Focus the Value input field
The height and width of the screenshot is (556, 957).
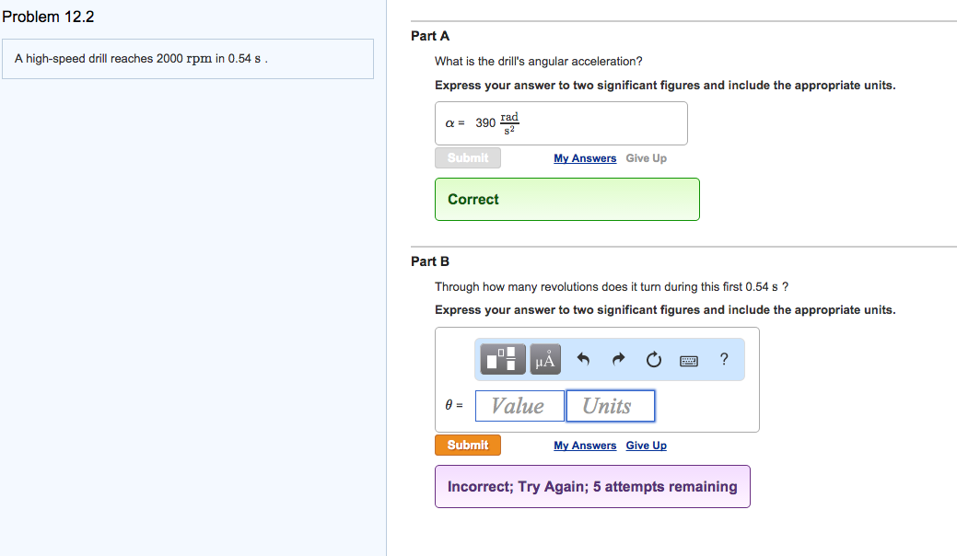click(x=519, y=406)
